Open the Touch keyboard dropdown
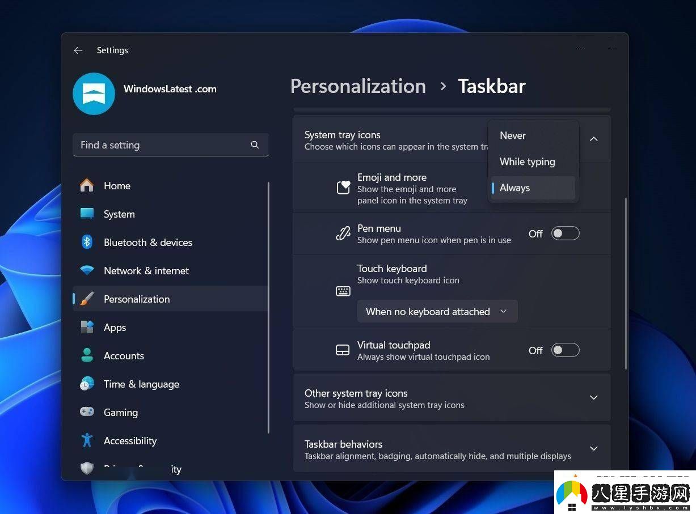 pos(437,312)
